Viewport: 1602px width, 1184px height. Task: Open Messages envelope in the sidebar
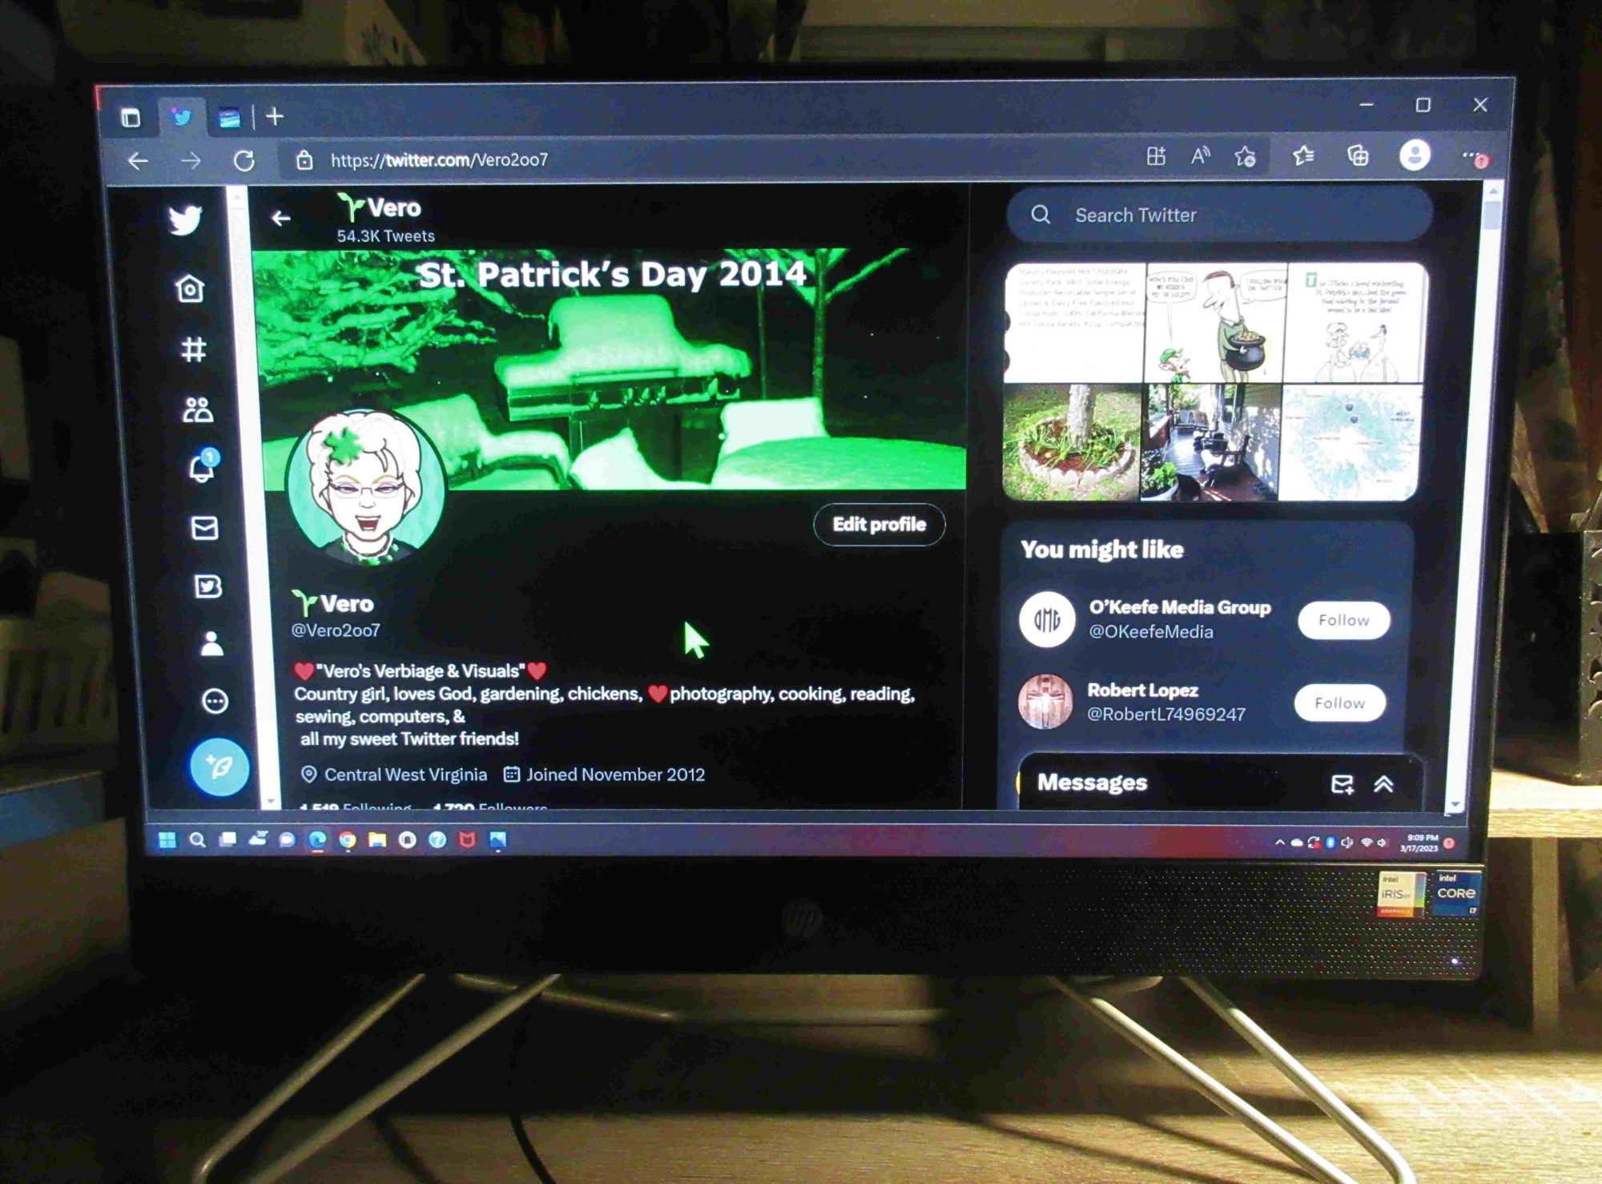pyautogui.click(x=205, y=527)
